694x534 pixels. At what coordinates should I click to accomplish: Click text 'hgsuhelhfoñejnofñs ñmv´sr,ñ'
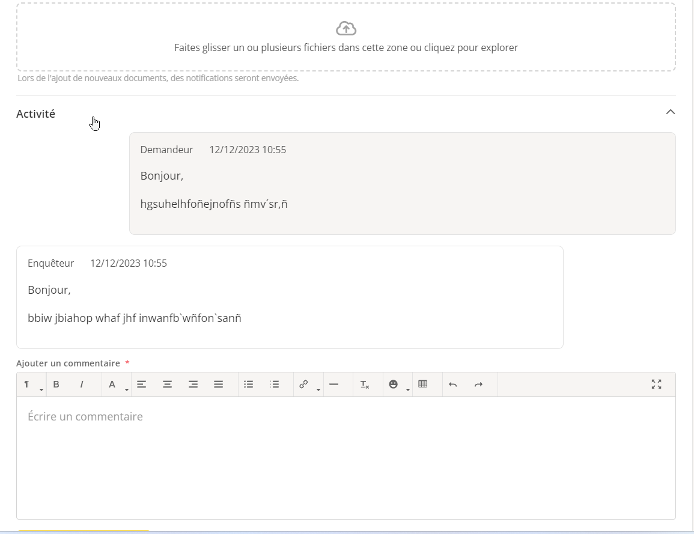214,204
